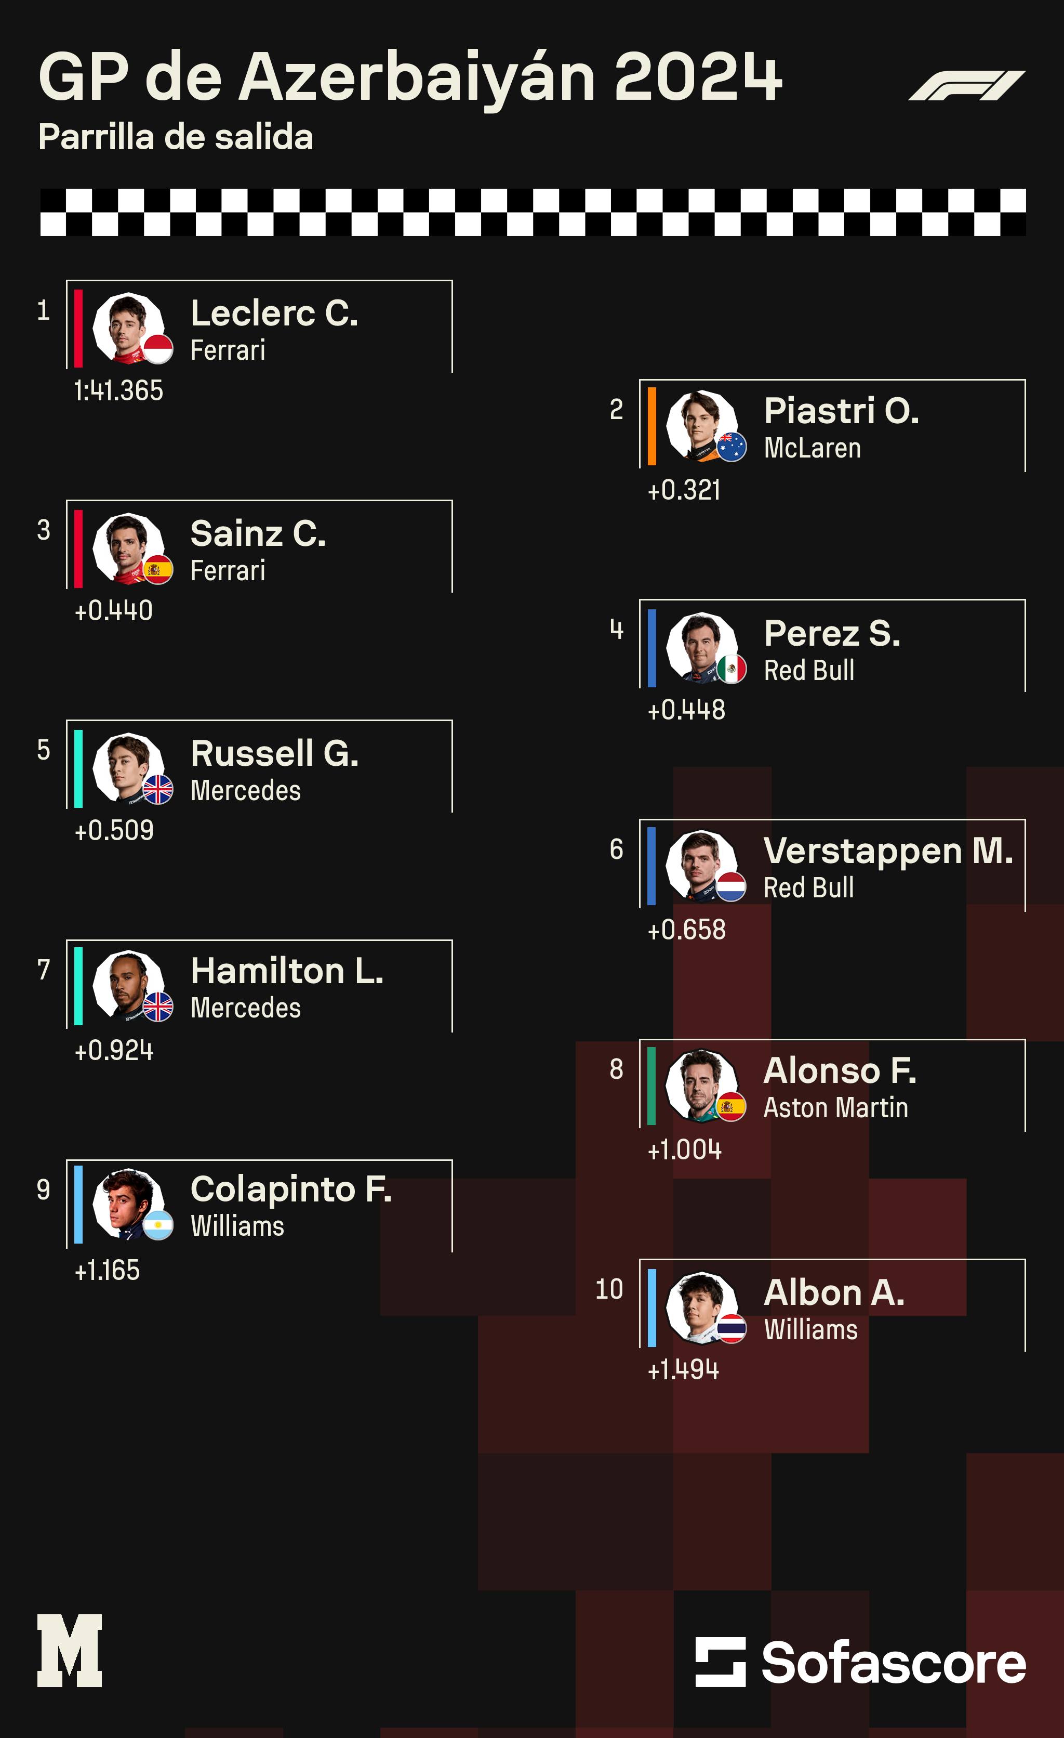The width and height of the screenshot is (1064, 1738).
Task: Click the Formula 1 logo
Action: pyautogui.click(x=967, y=85)
